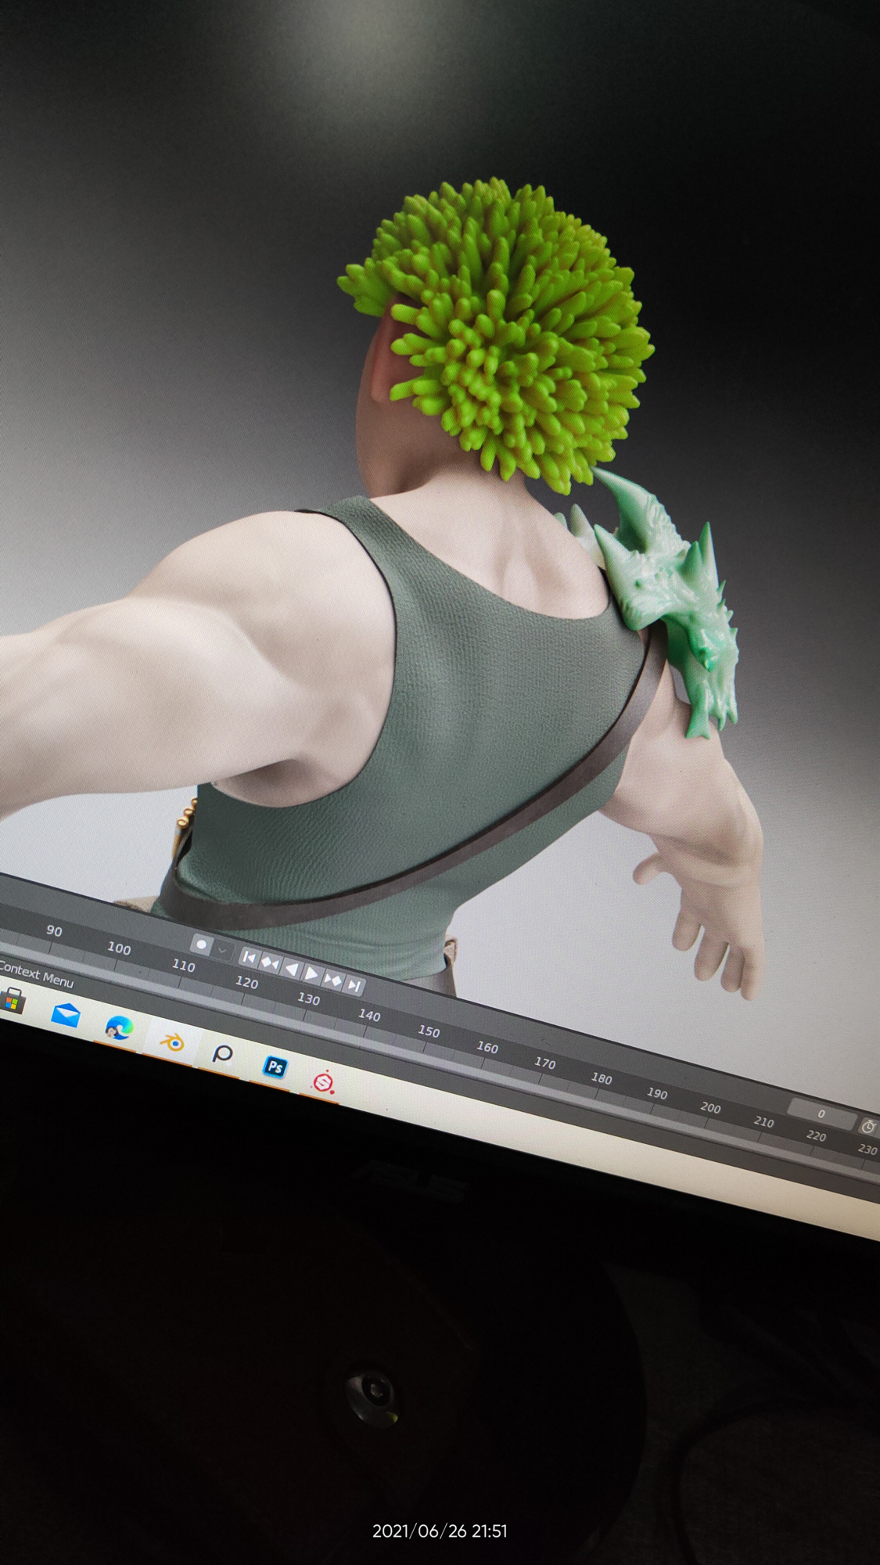Open Microsoft Store from taskbar
This screenshot has height=1565, width=880.
[13, 1000]
